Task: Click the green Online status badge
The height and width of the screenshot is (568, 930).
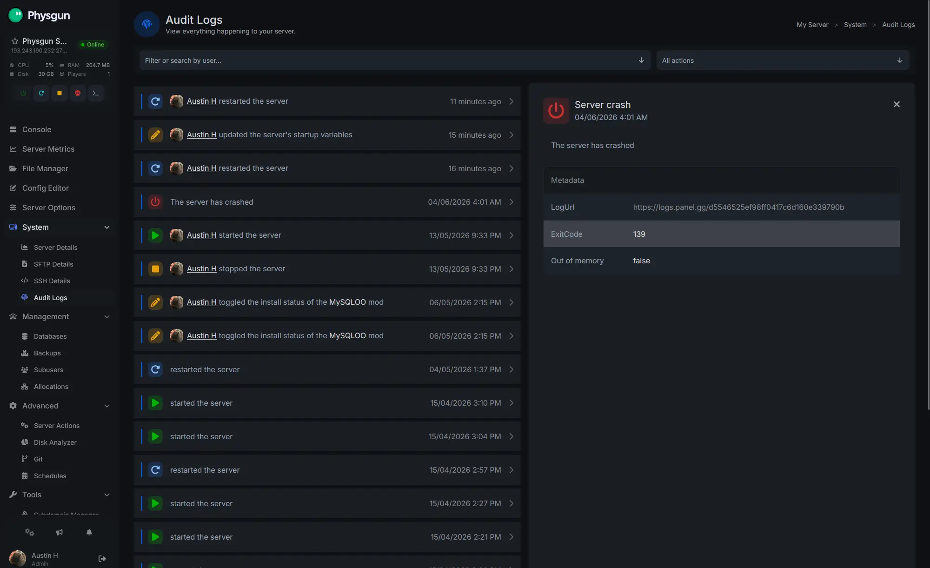Action: [93, 45]
